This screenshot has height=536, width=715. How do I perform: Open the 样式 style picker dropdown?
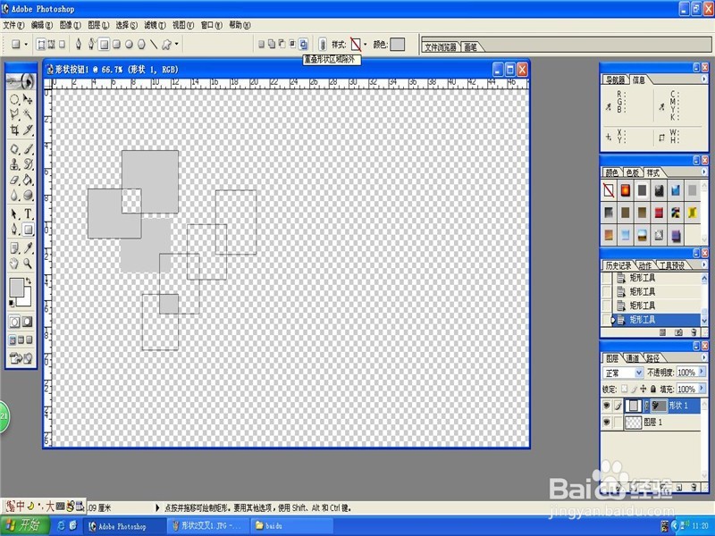point(366,44)
